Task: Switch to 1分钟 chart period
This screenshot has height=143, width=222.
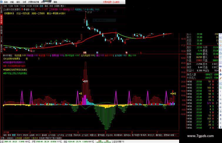Action: [11, 6]
